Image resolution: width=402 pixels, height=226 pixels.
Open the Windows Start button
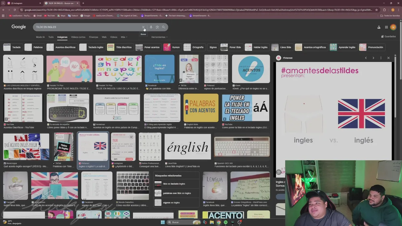(x=163, y=222)
